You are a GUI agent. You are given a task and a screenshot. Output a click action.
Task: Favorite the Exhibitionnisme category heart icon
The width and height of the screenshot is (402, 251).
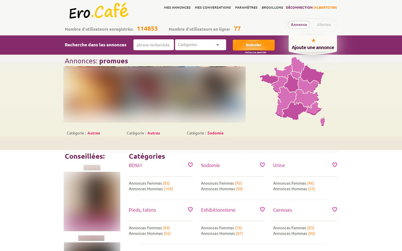click(x=262, y=209)
